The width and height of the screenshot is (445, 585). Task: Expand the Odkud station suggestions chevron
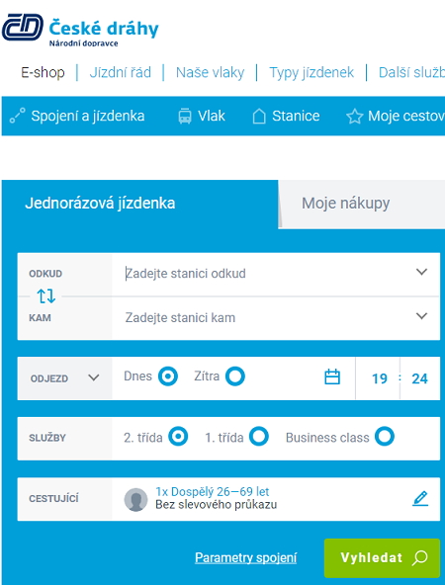421,272
